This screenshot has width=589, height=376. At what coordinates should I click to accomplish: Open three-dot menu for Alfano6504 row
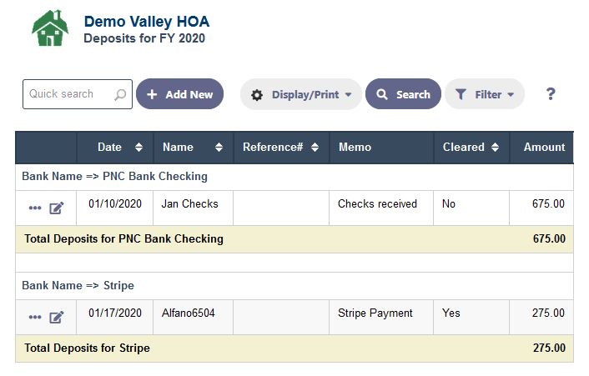click(35, 318)
